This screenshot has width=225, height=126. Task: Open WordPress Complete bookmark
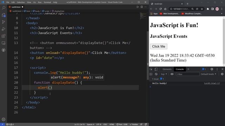192,14
